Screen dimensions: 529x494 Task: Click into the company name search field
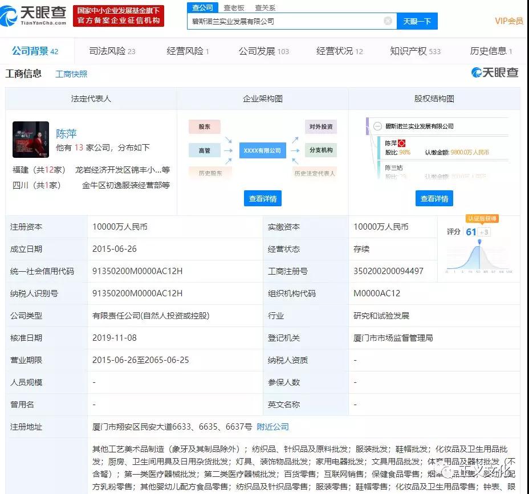click(x=285, y=21)
